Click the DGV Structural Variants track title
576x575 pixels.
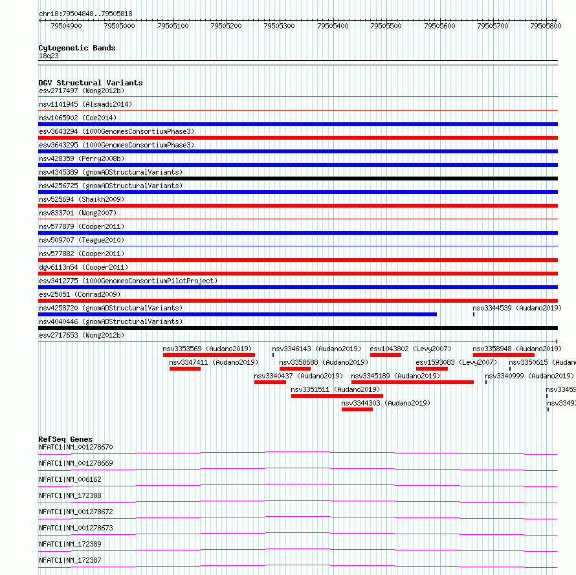(x=91, y=83)
